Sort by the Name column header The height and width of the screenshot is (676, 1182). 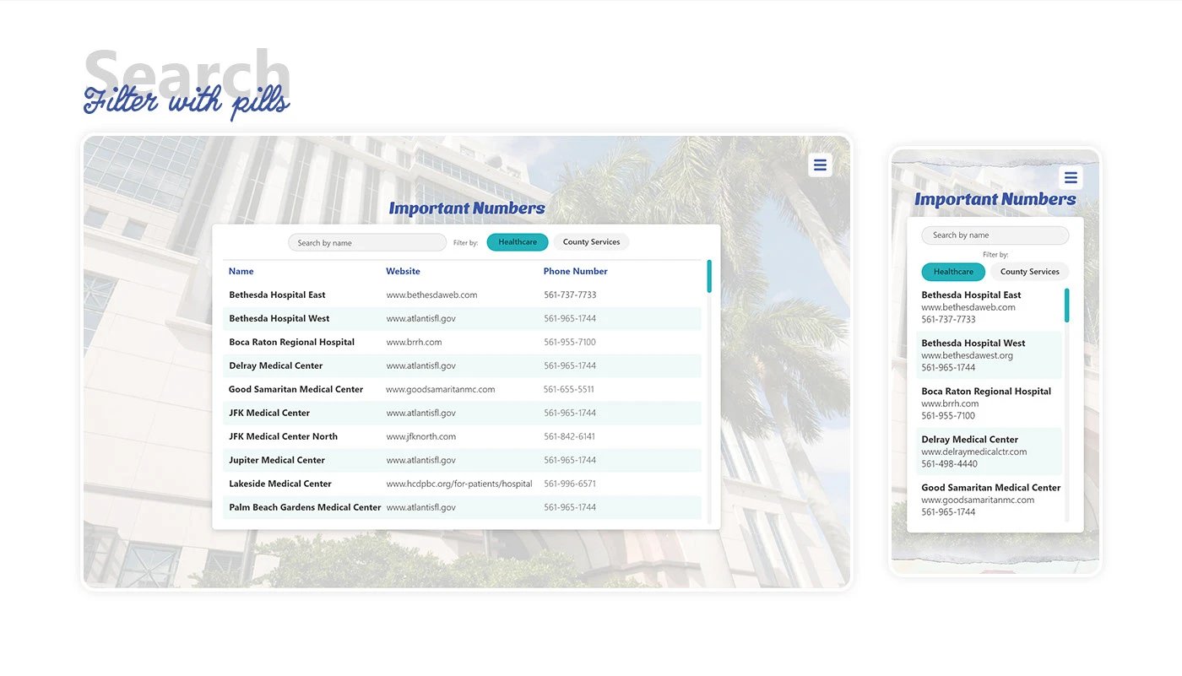241,272
